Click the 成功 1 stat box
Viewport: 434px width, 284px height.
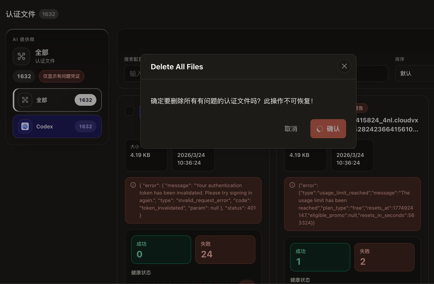(320, 257)
